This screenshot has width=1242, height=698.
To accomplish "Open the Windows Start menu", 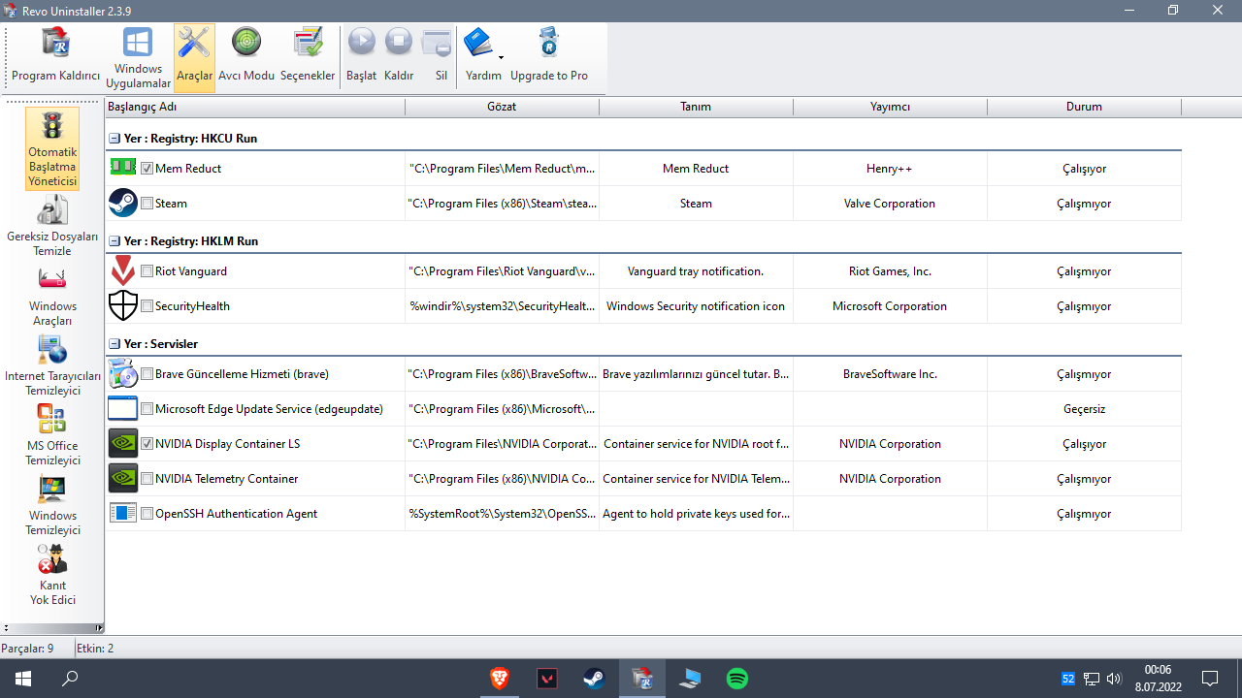I will click(x=23, y=679).
